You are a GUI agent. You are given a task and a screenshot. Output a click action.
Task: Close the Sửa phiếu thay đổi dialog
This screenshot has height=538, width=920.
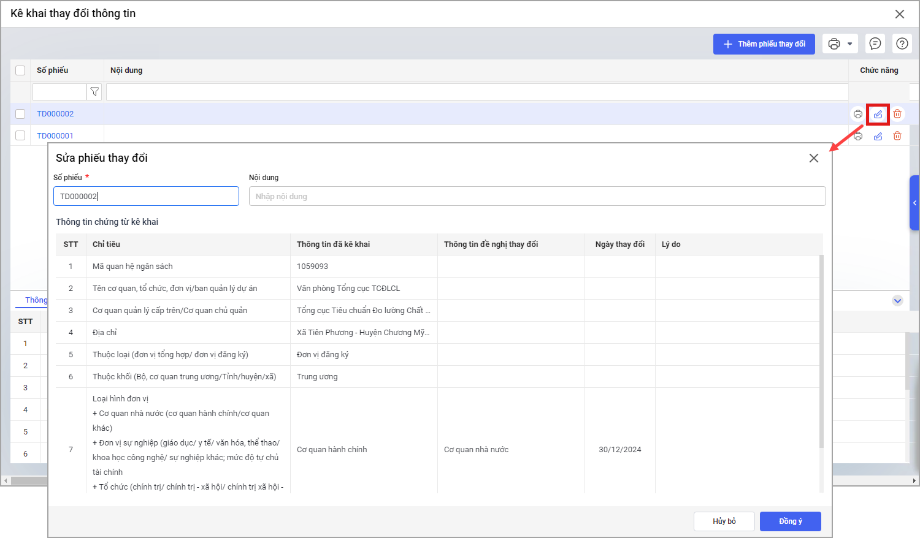click(x=814, y=158)
